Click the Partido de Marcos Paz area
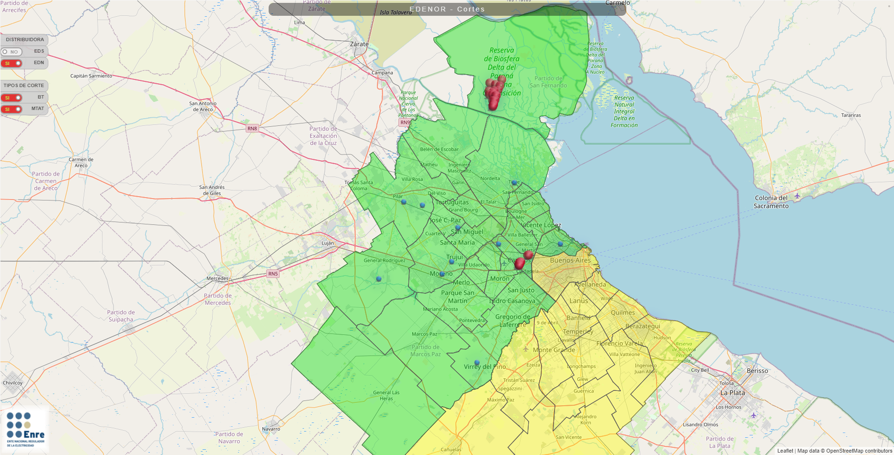This screenshot has width=894, height=455. (x=425, y=351)
